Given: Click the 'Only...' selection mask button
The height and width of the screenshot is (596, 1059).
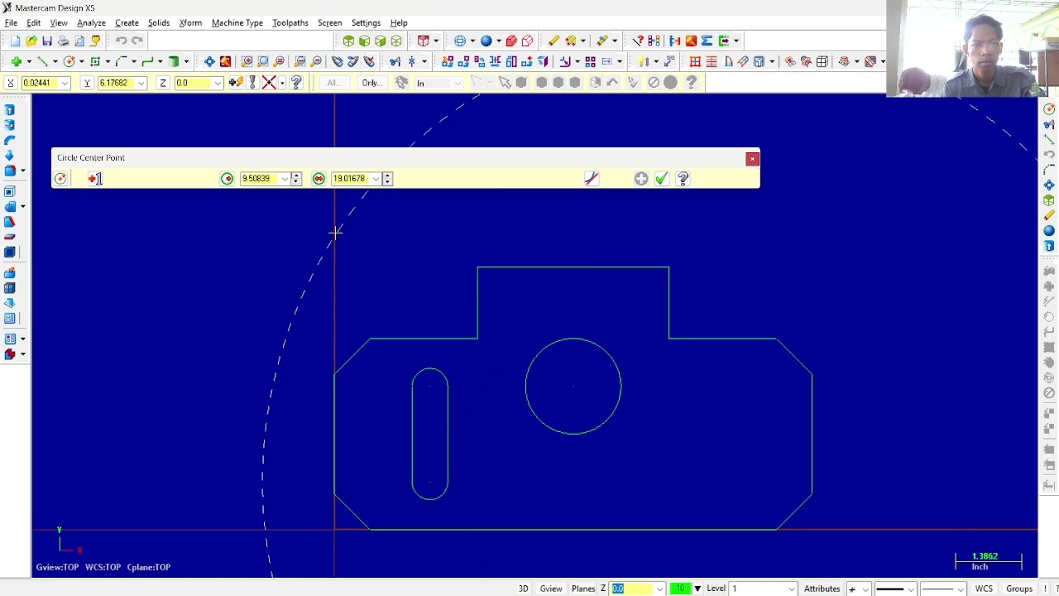Looking at the screenshot, I should point(371,83).
